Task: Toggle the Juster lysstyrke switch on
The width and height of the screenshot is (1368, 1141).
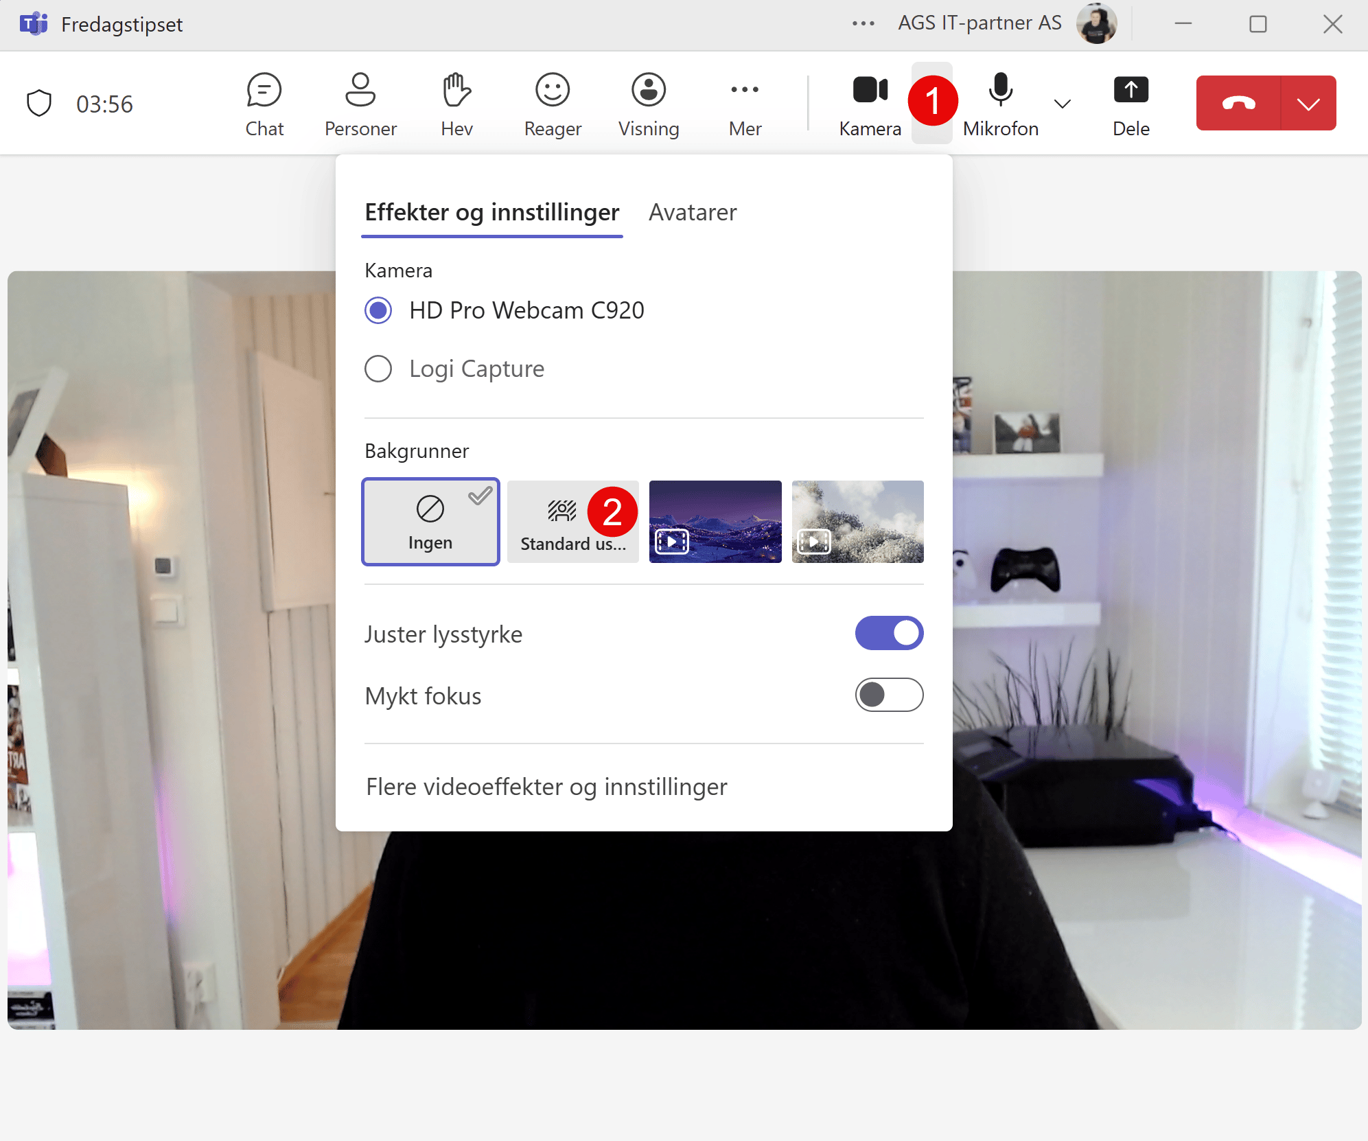Action: (892, 634)
